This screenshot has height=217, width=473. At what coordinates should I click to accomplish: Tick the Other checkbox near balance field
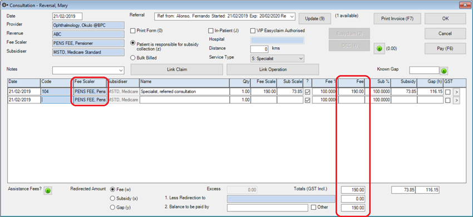point(313,208)
